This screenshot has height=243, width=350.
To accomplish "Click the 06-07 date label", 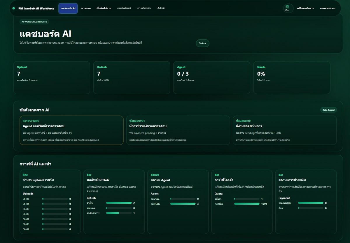I will [x=26, y=219].
